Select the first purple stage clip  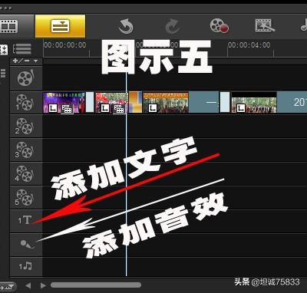tap(64, 103)
